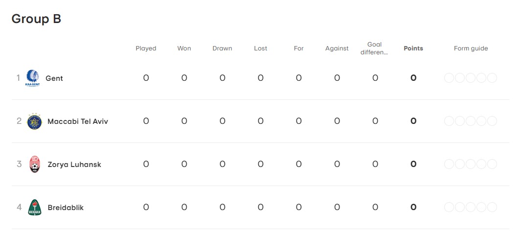Open the Breidablik team name link

click(66, 208)
